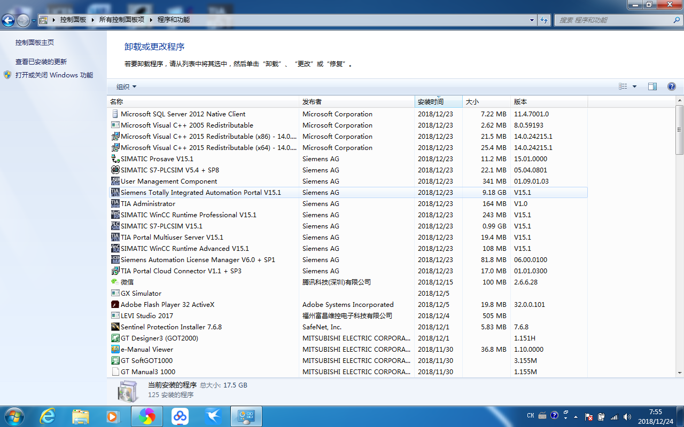Click the volume speaker tray icon
684x427 pixels.
pos(627,417)
